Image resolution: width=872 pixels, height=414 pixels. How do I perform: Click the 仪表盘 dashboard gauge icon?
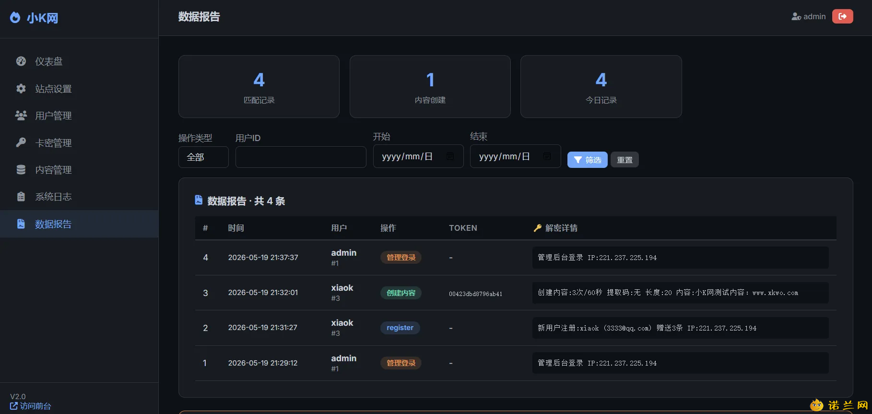point(21,61)
